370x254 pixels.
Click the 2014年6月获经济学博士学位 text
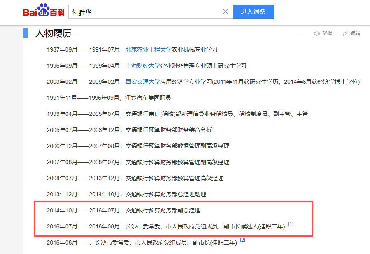321,82
